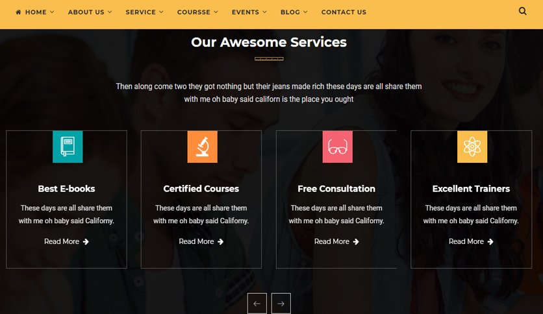Image resolution: width=543 pixels, height=314 pixels.
Task: Open the EVENTS menu
Action: tap(249, 12)
